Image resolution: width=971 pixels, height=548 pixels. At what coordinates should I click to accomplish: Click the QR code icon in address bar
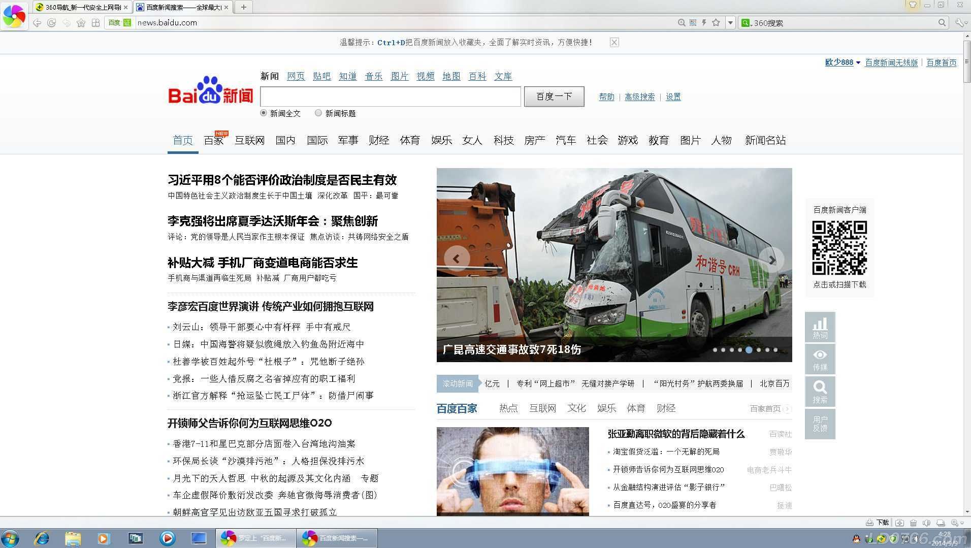tap(693, 22)
